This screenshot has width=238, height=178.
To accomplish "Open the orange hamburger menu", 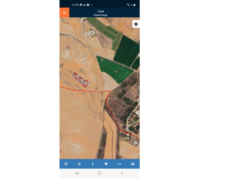I will click(64, 13).
